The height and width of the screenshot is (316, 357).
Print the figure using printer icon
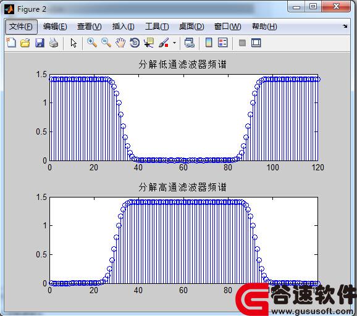point(54,43)
